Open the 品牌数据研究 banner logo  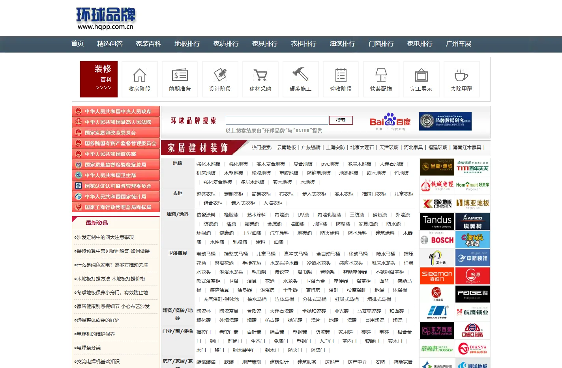(445, 121)
